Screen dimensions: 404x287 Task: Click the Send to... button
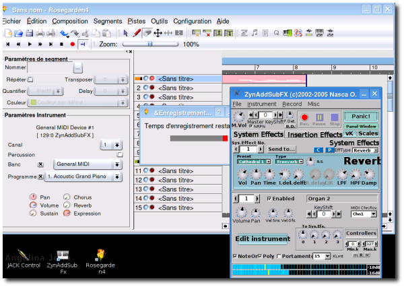[x=281, y=149]
